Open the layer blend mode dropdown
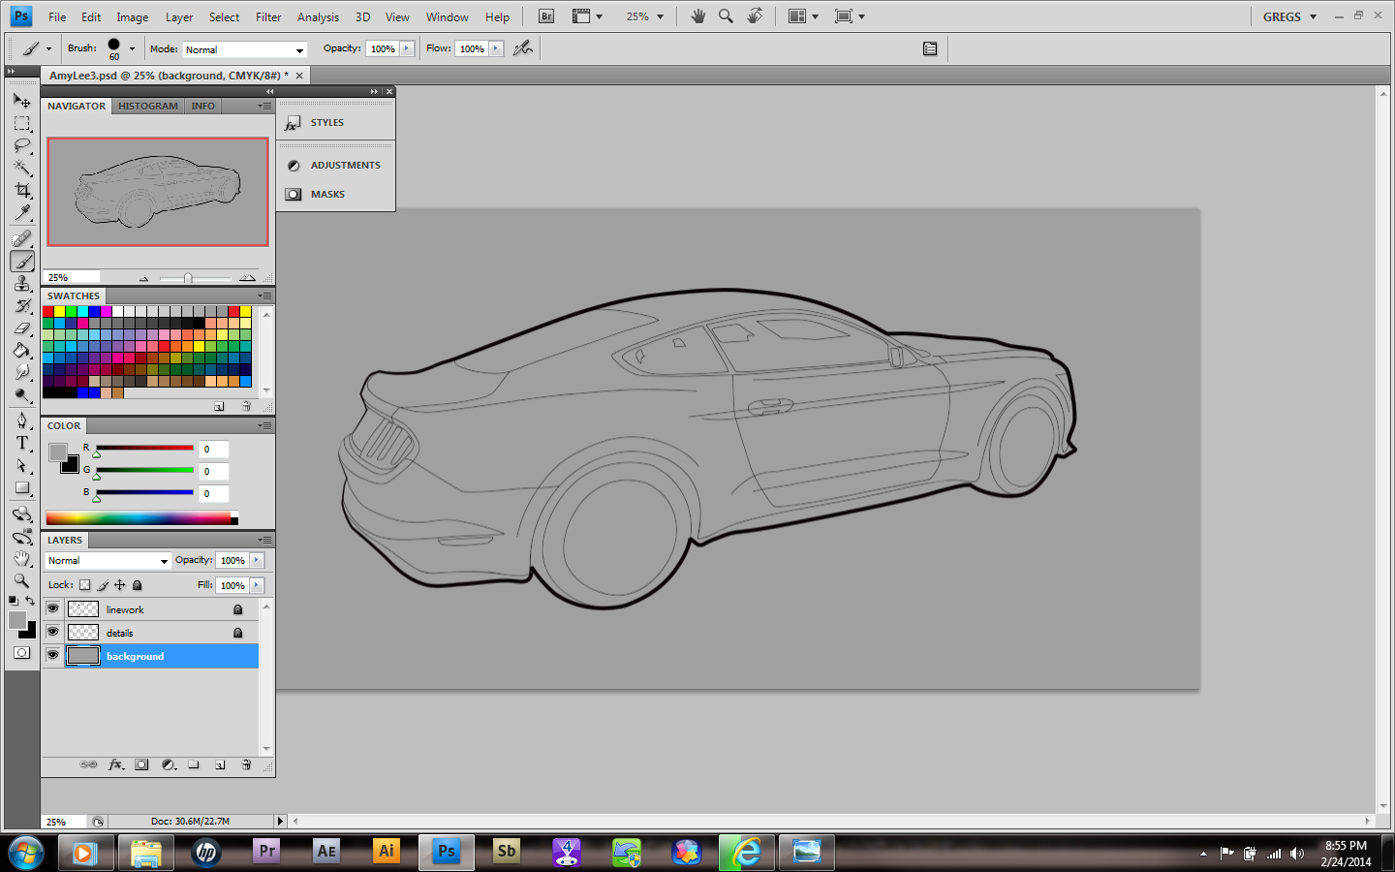Image resolution: width=1395 pixels, height=872 pixels. coord(108,561)
